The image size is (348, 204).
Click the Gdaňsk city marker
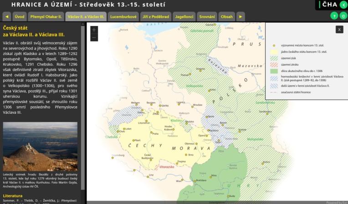coord(215,25)
